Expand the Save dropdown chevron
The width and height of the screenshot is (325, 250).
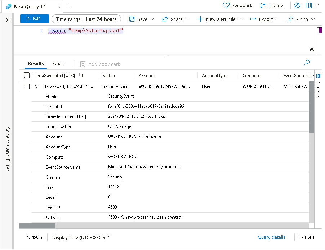[x=152, y=19]
